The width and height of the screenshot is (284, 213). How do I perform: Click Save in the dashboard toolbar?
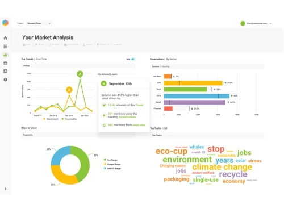click(27, 45)
